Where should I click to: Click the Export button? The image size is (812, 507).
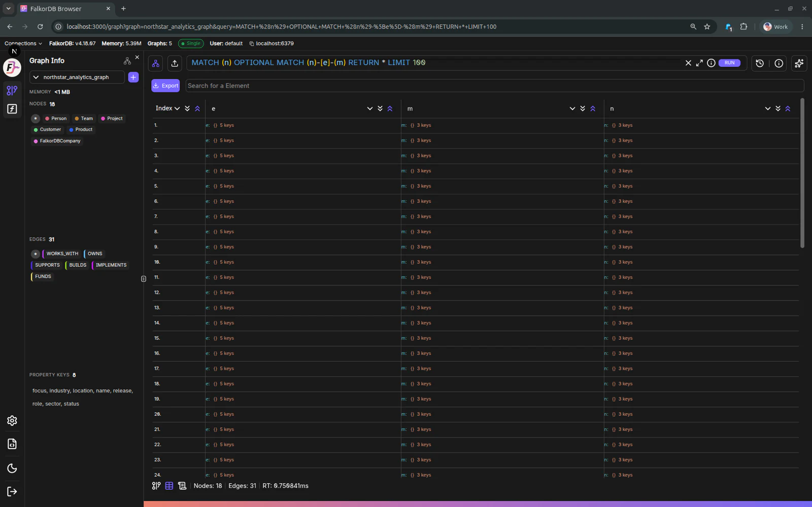pyautogui.click(x=165, y=86)
